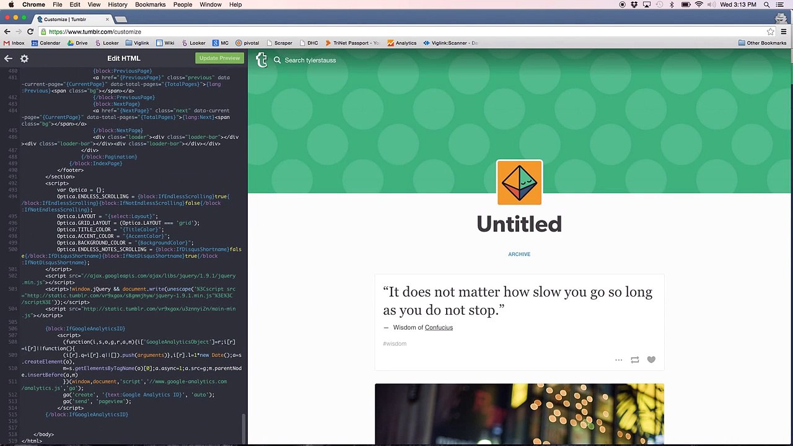Open the Other Bookmarks folder
Image resolution: width=793 pixels, height=446 pixels.
(x=762, y=43)
